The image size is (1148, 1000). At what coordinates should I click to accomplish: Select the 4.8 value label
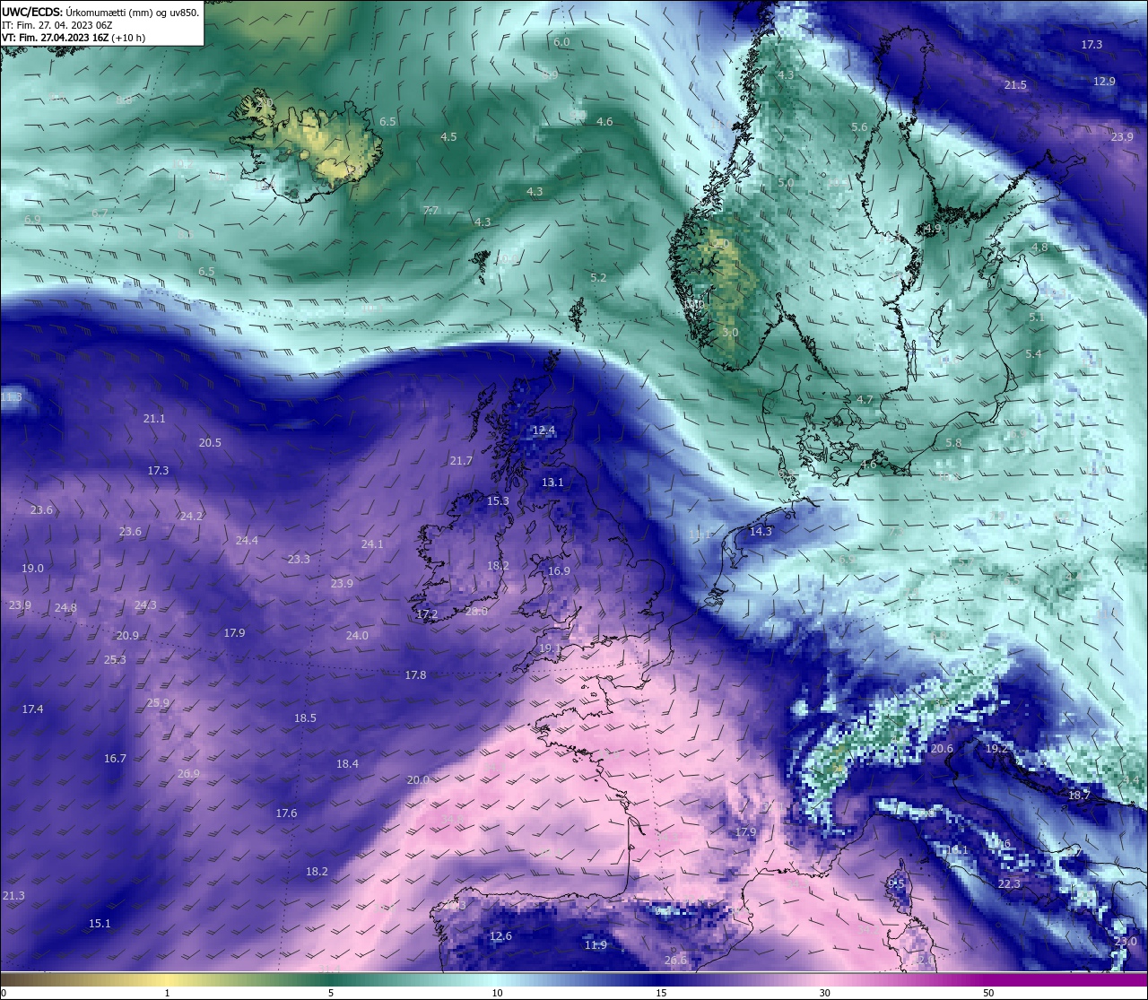[1039, 247]
